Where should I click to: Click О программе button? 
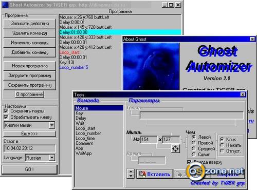point(29,94)
